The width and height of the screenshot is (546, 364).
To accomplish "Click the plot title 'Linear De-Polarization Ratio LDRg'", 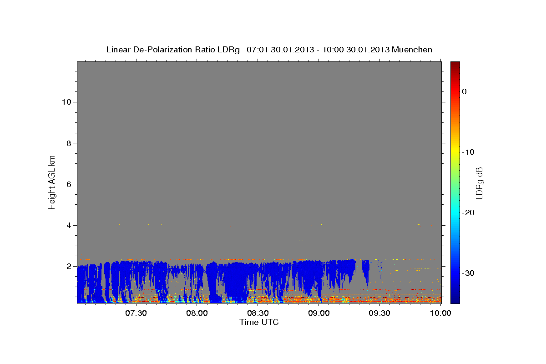I will click(172, 50).
